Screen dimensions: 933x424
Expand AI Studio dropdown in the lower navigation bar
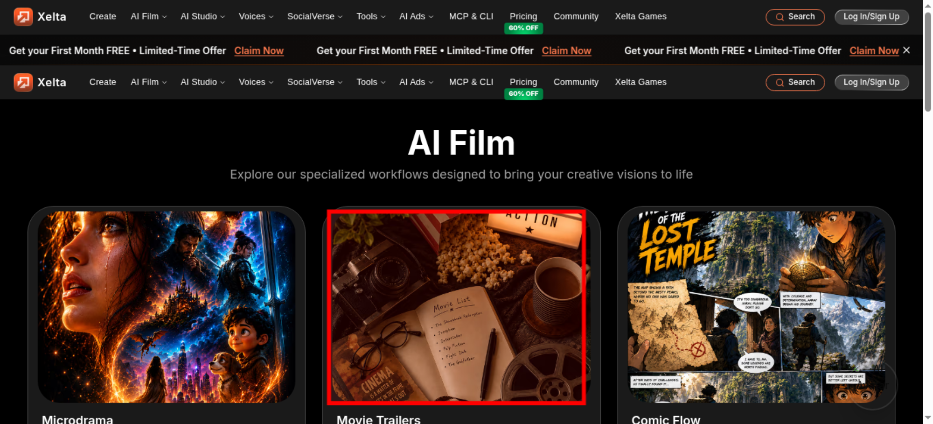click(x=202, y=82)
